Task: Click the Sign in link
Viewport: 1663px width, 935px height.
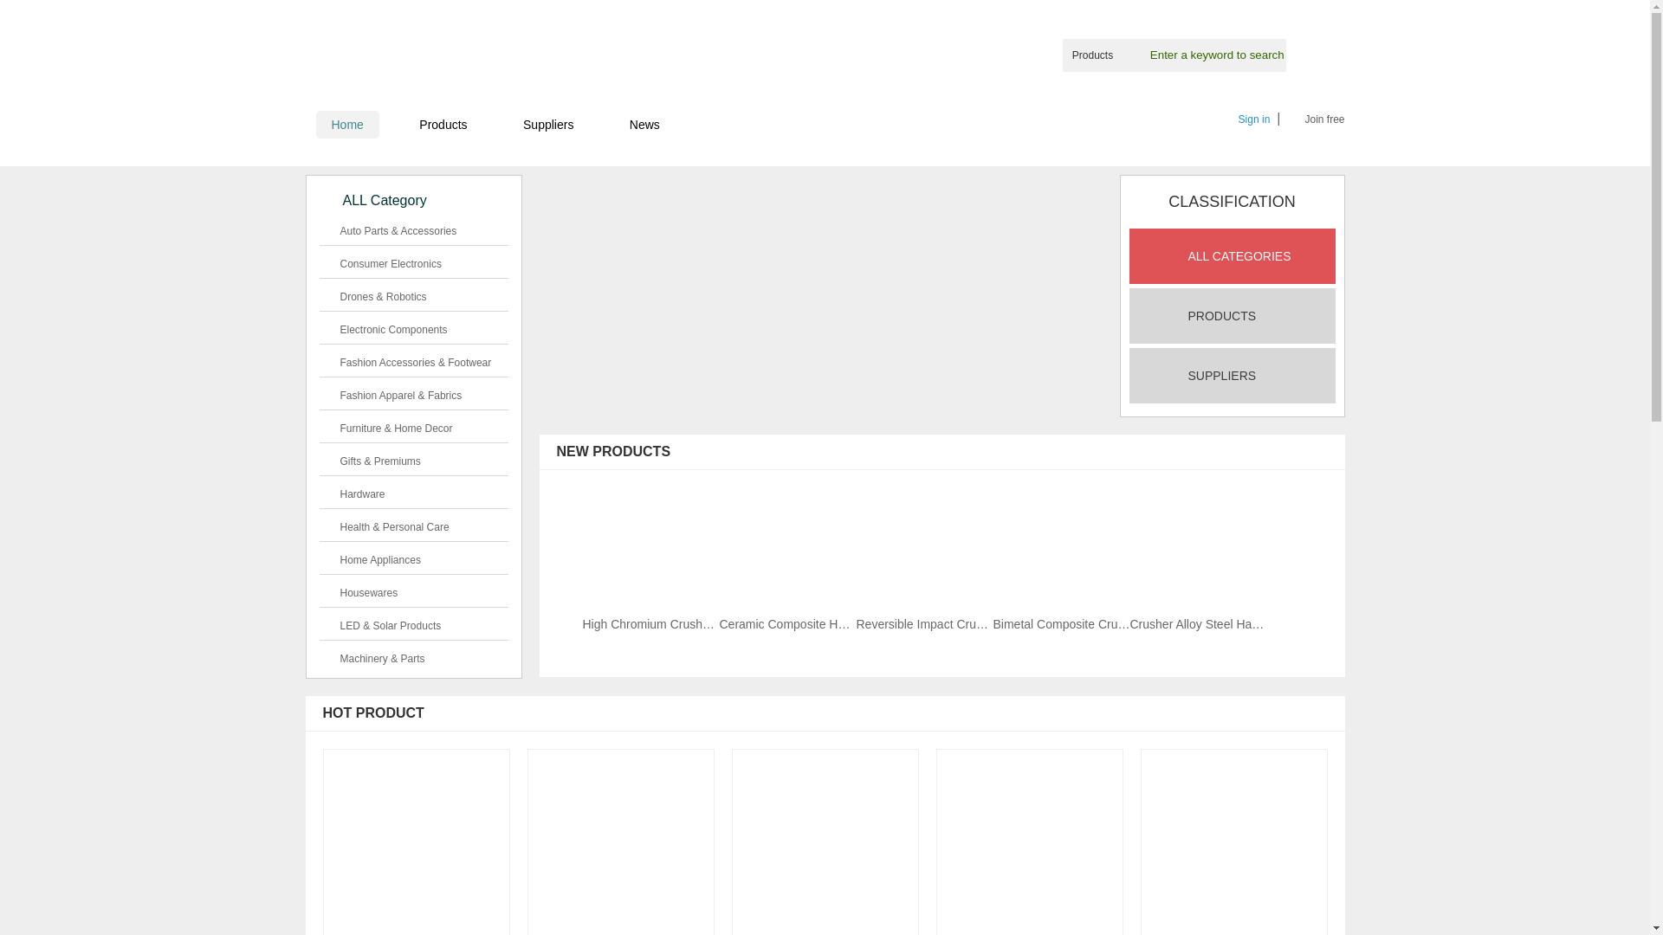Action: 1253,119
